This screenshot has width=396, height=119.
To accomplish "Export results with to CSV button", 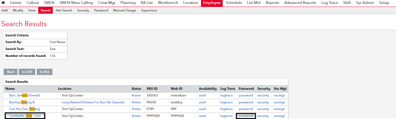I will coord(27,72).
